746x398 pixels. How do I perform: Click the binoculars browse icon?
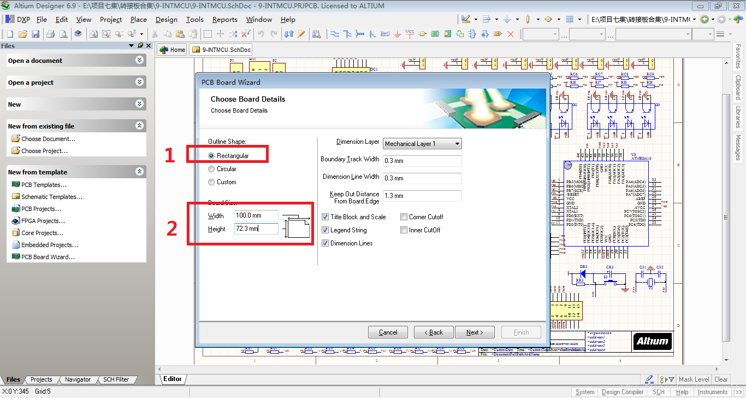316,34
